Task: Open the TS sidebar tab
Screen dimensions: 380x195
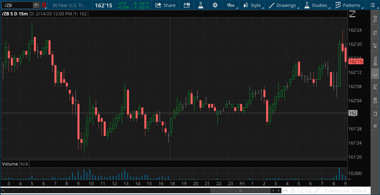Action: point(375,33)
